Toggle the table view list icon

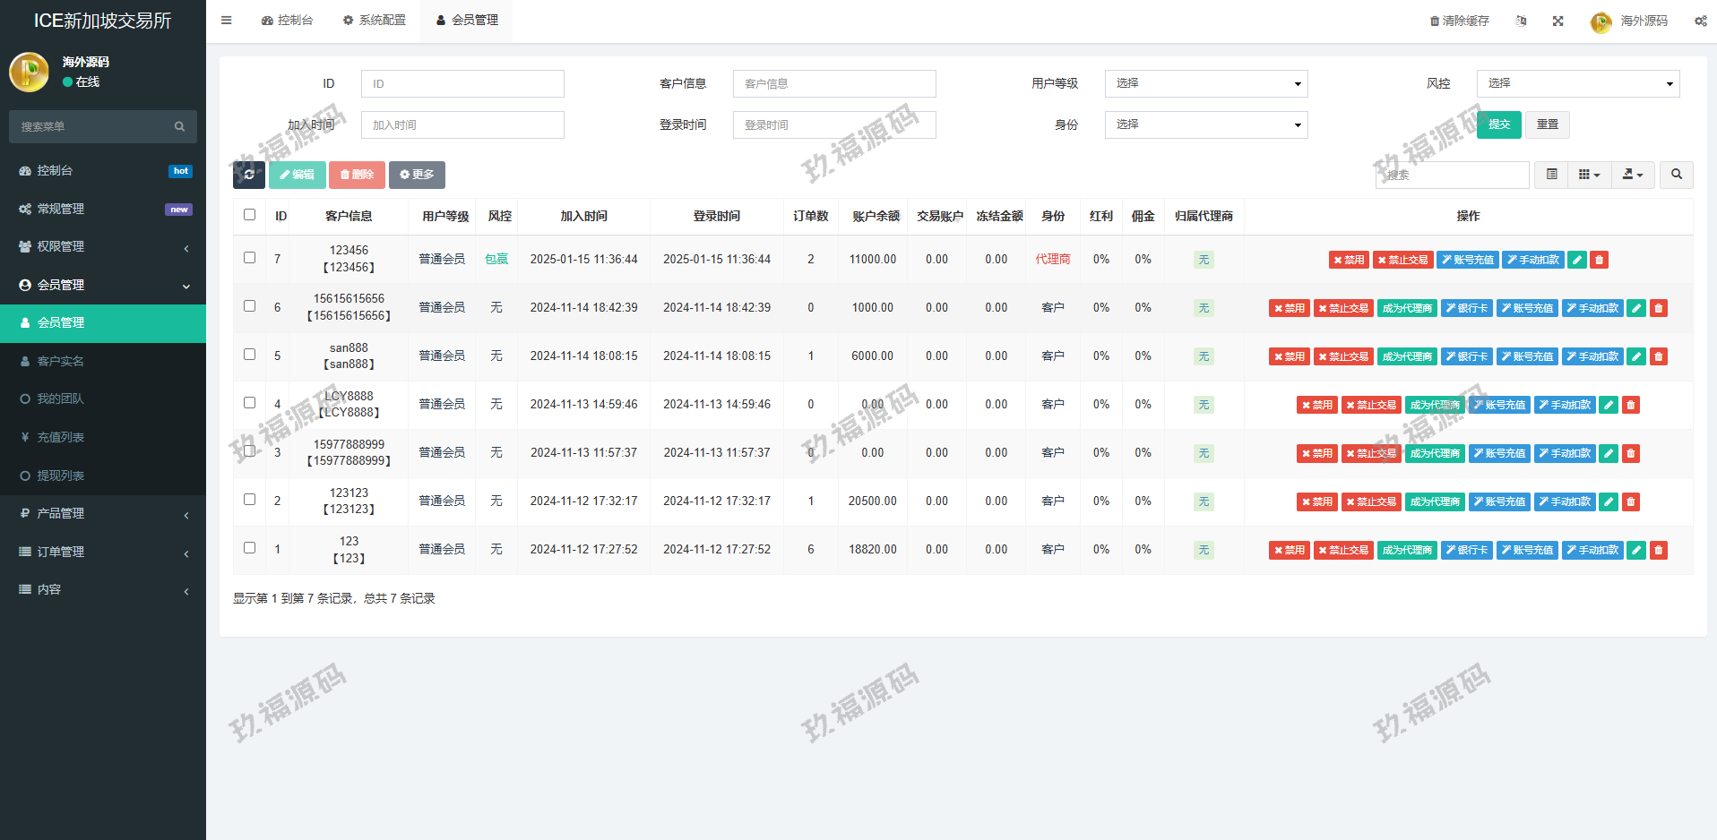click(x=1551, y=175)
